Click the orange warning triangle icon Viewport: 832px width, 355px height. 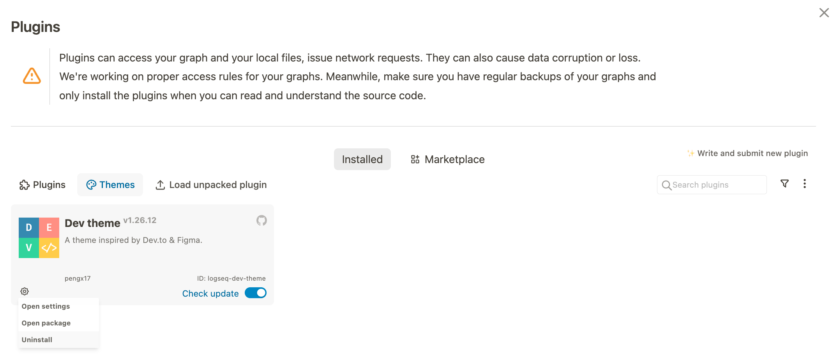coord(32,76)
